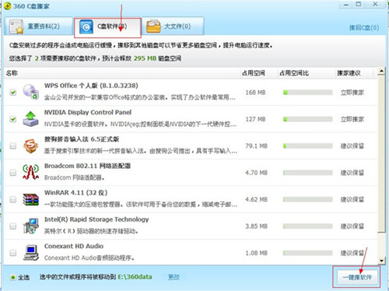Click the 168 MB size value
This screenshot has height=291, width=389.
tap(255, 93)
